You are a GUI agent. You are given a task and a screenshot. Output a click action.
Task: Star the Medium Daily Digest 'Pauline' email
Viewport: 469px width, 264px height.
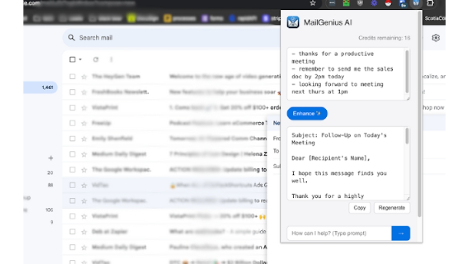click(84, 247)
